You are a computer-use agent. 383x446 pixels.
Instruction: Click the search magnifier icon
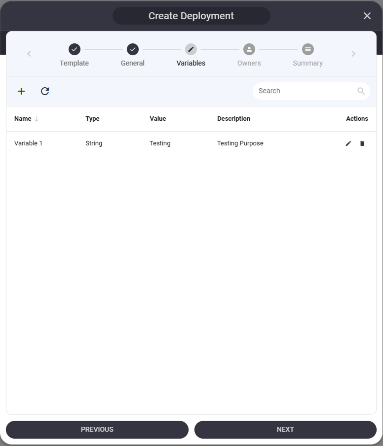tap(361, 91)
